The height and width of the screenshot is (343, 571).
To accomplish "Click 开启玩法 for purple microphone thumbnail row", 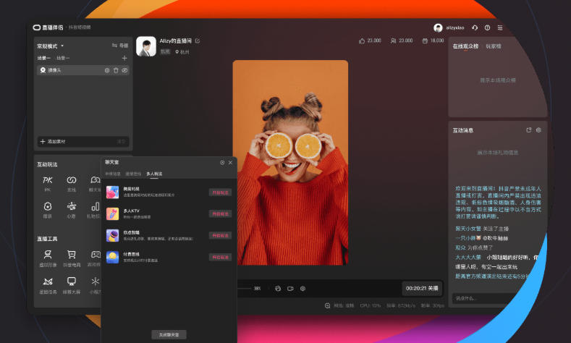I will point(220,236).
